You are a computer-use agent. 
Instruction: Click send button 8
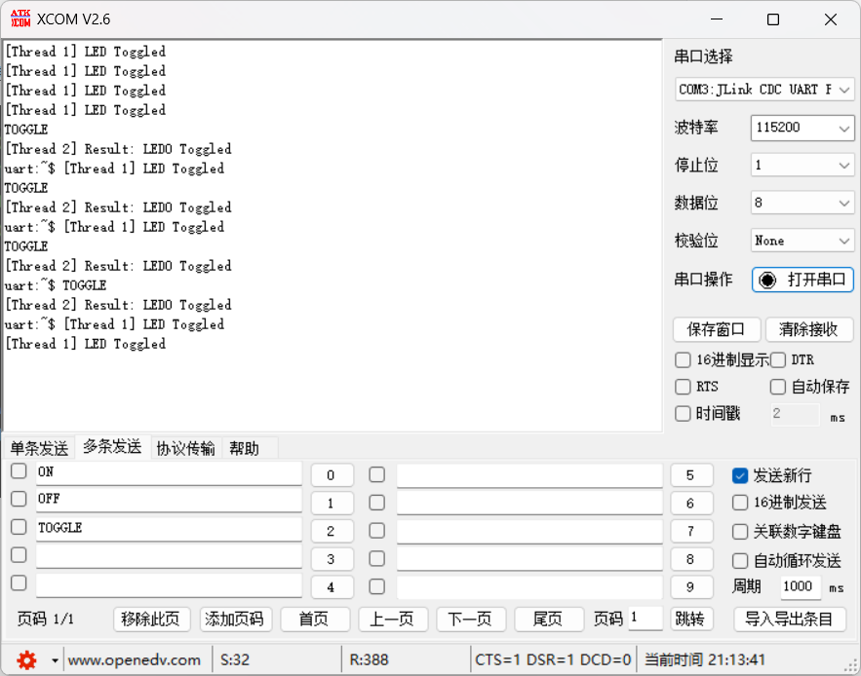[691, 559]
